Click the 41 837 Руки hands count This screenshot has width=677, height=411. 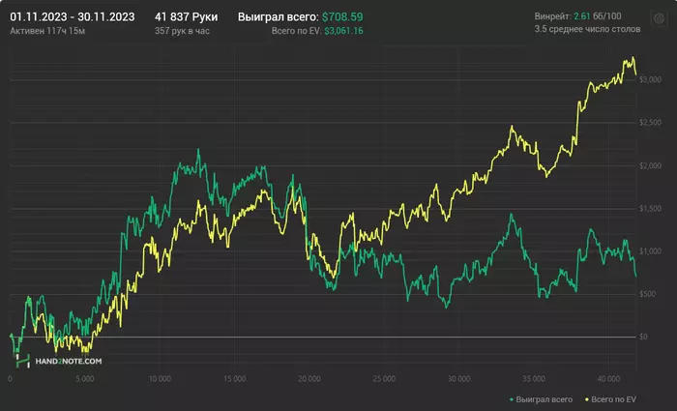coord(186,17)
